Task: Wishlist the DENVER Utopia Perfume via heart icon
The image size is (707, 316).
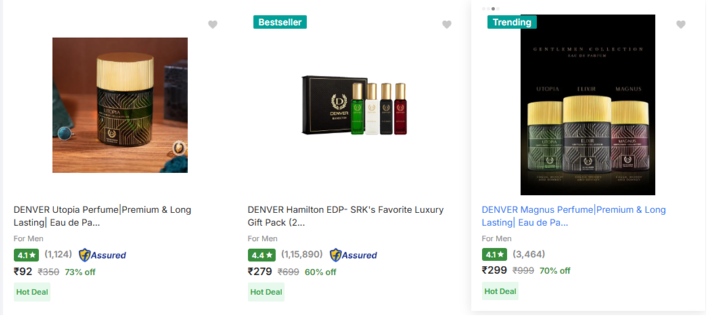Action: click(213, 25)
